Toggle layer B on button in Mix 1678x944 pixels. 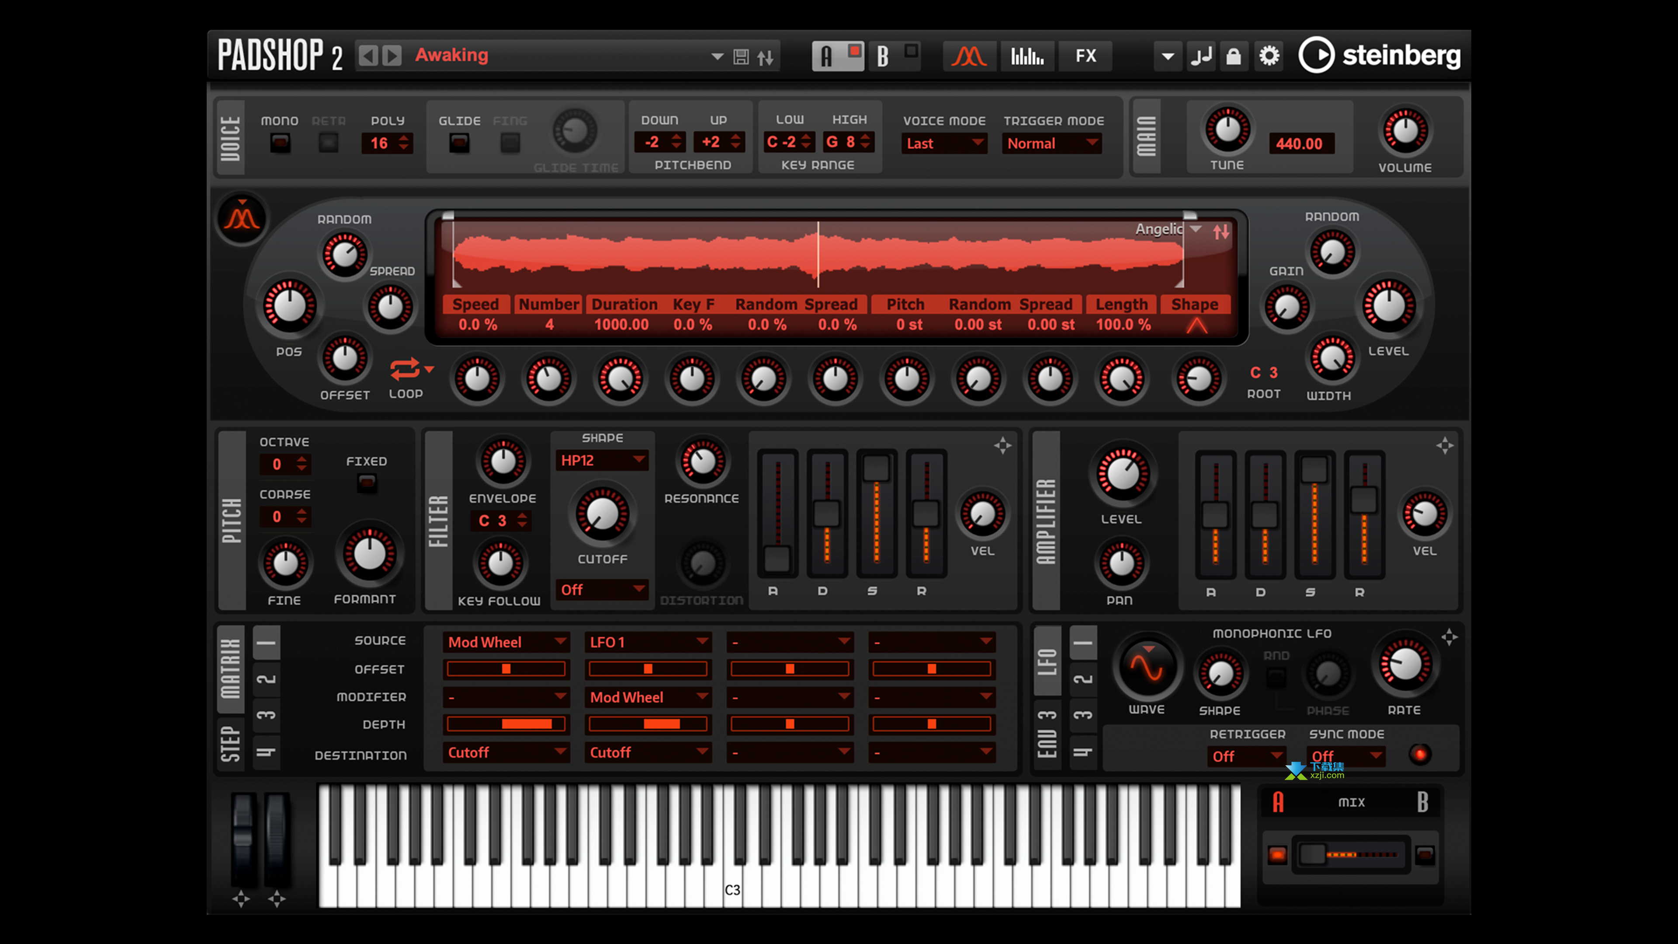coord(1425,854)
